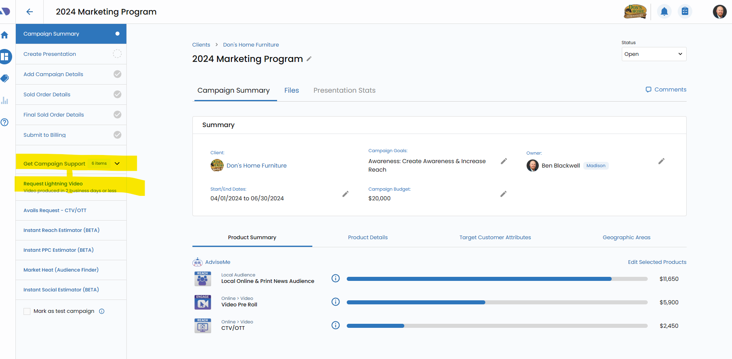The image size is (732, 359).
Task: Switch to the Files tab
Action: 291,91
